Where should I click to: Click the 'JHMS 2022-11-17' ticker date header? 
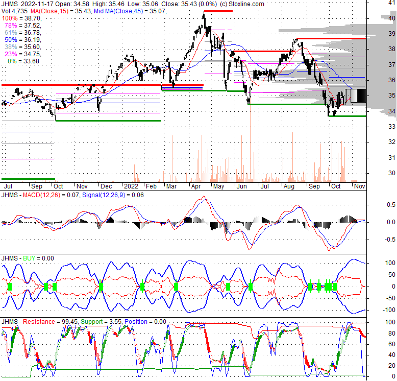[27, 4]
